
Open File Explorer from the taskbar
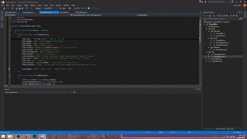coord(10,136)
